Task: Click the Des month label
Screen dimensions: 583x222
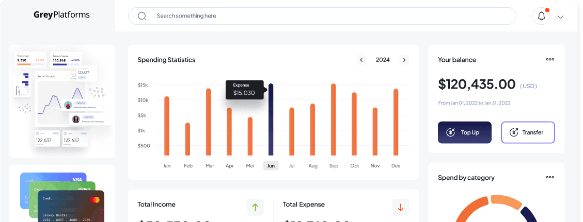Action: (x=396, y=166)
